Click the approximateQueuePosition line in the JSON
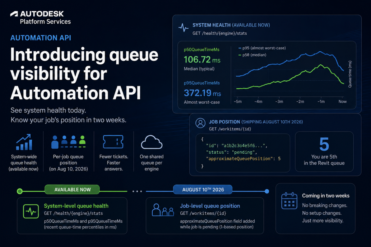 coord(243,158)
